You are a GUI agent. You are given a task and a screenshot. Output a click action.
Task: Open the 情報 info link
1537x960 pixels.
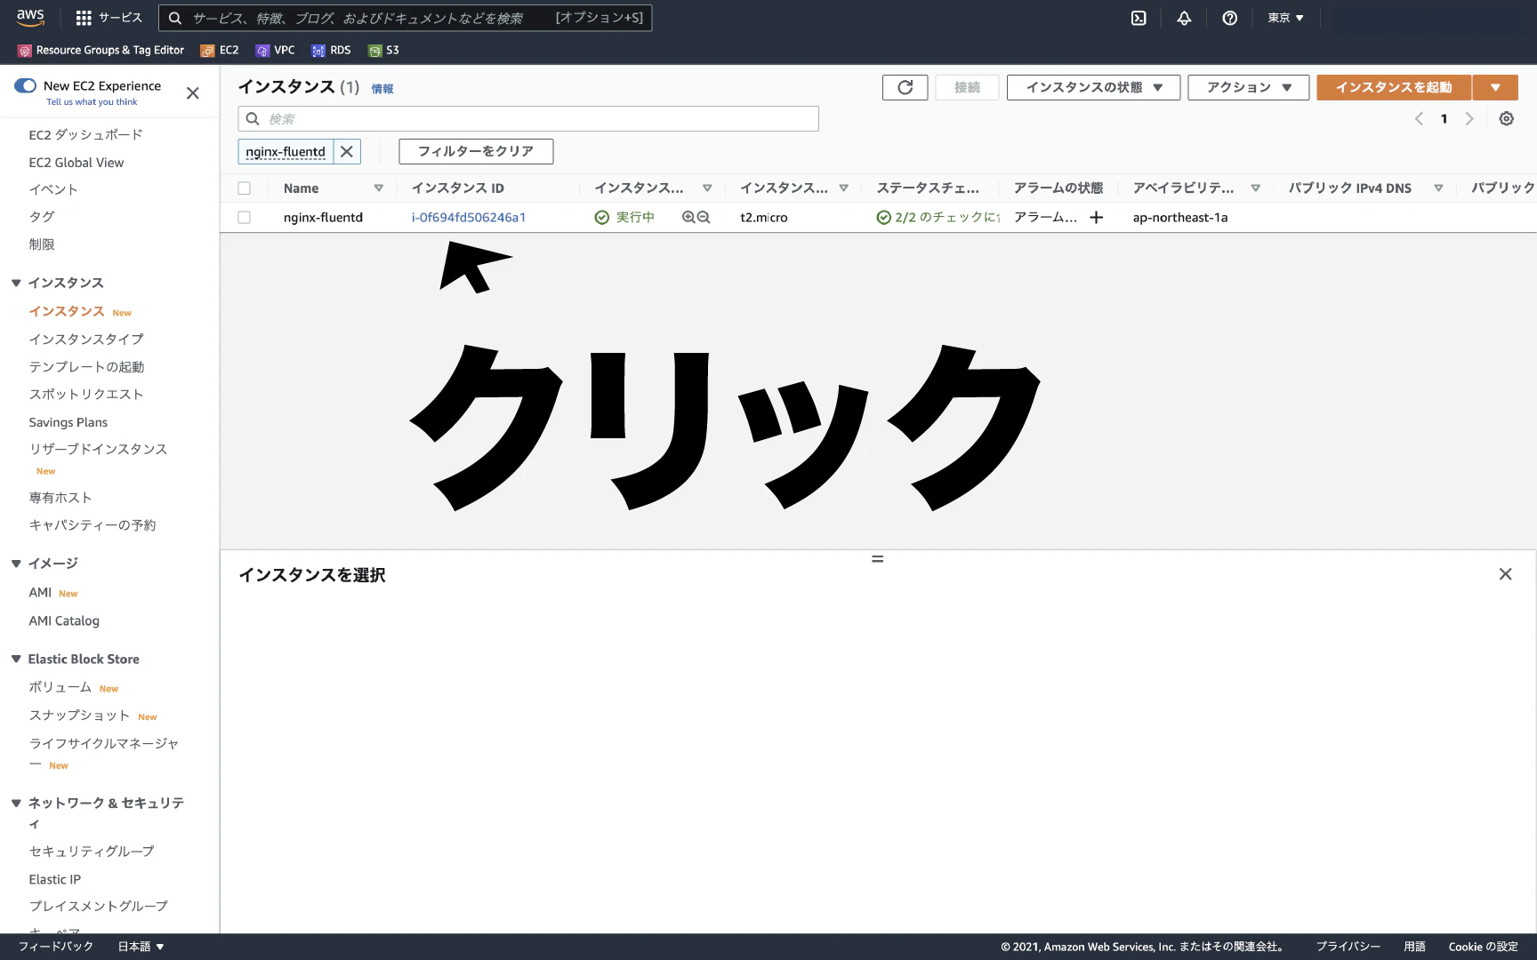(382, 88)
